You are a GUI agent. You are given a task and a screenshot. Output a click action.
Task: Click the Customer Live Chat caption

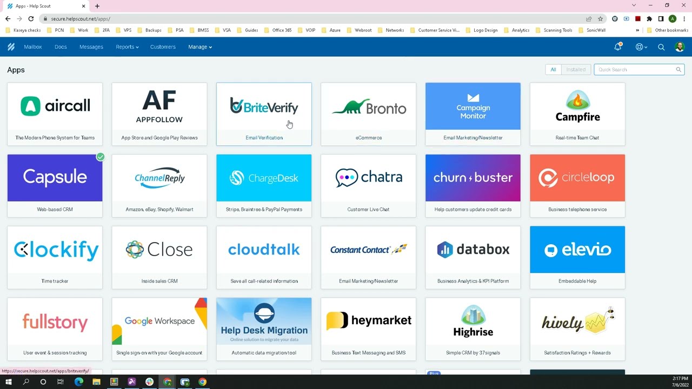click(x=369, y=210)
